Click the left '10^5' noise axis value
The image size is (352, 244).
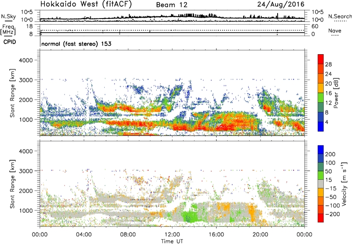point(27,12)
